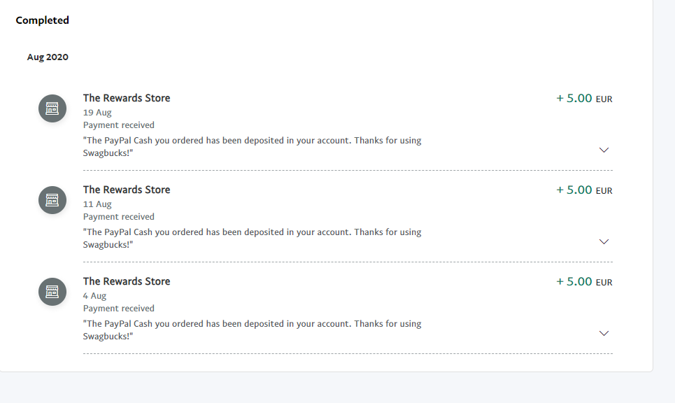Select the 19 Aug date label
Viewport: 675px width, 403px height.
tap(97, 113)
